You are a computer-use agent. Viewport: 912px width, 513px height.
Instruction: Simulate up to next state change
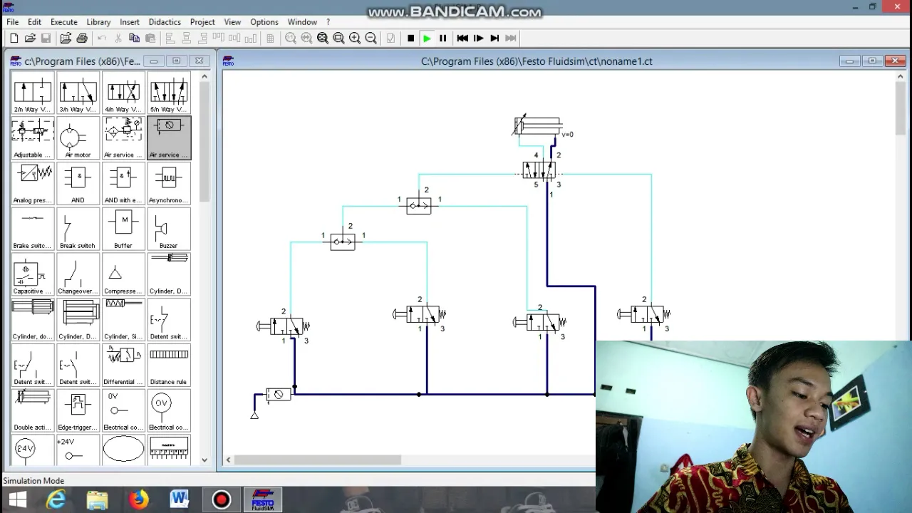click(494, 38)
